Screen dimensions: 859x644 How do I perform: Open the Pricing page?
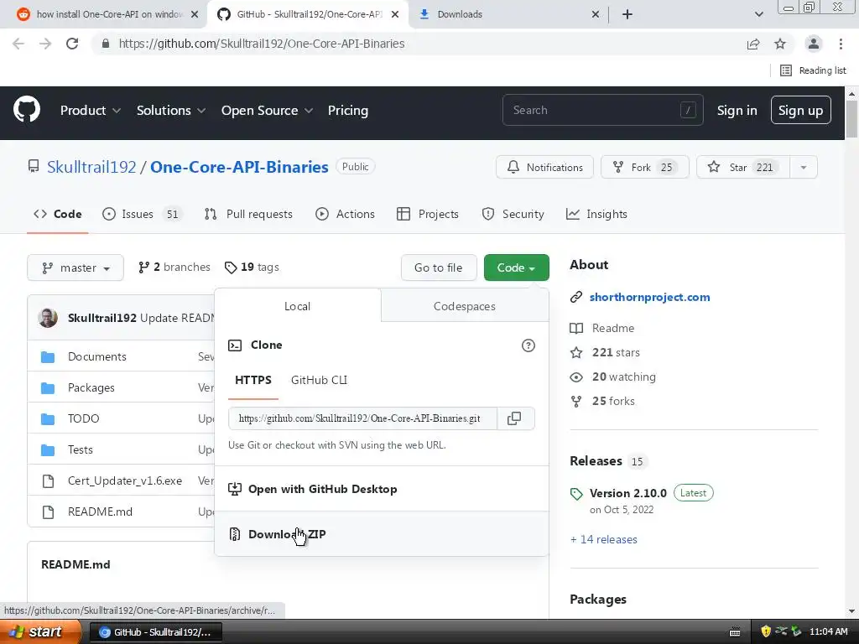point(348,110)
